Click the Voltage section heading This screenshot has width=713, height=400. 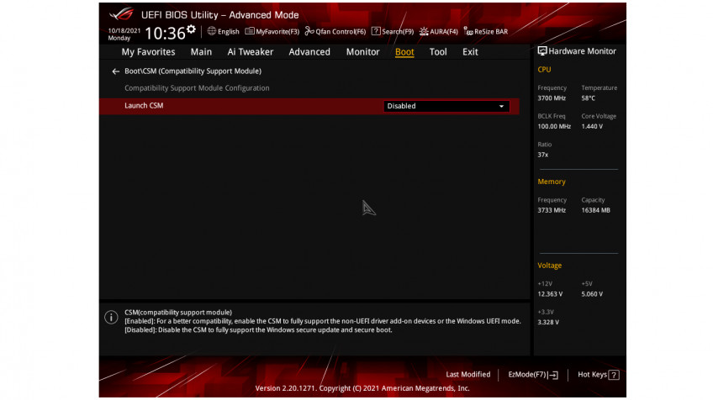[549, 266]
